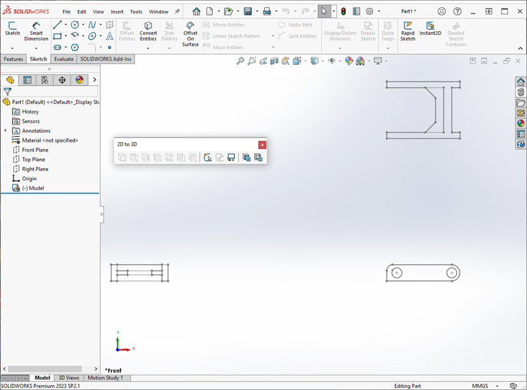Switch to the Evaluate tab

click(x=64, y=59)
